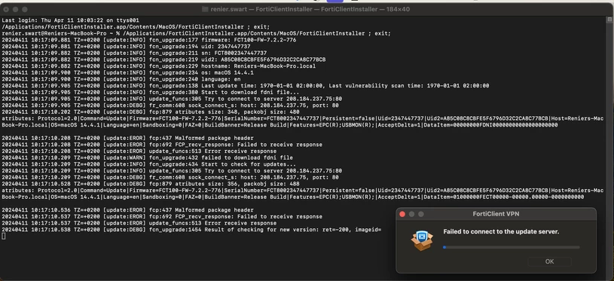614x281 pixels.
Task: Click the 'atributes size: 356, packobj size: 488' line
Action: click(x=151, y=184)
